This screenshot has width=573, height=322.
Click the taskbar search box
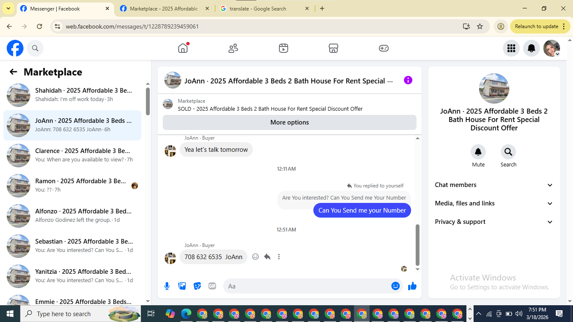click(80, 314)
